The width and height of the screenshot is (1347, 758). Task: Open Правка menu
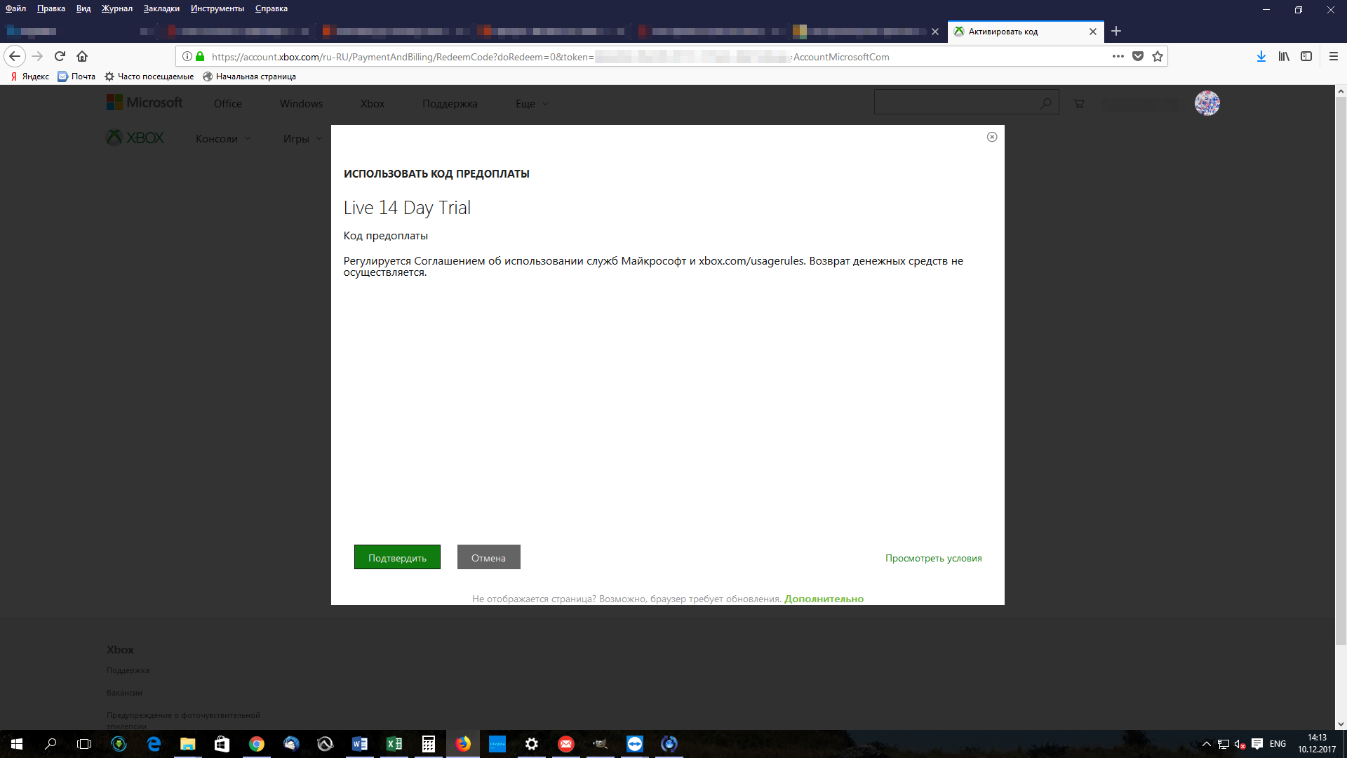coord(51,8)
